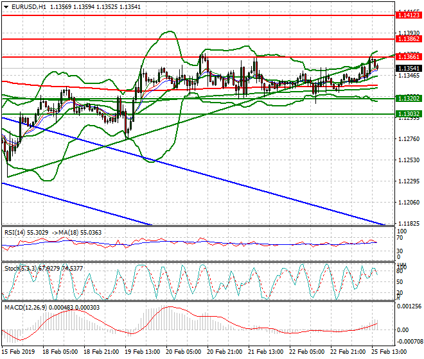Click the 1.11825 price scale value

pyautogui.click(x=409, y=224)
